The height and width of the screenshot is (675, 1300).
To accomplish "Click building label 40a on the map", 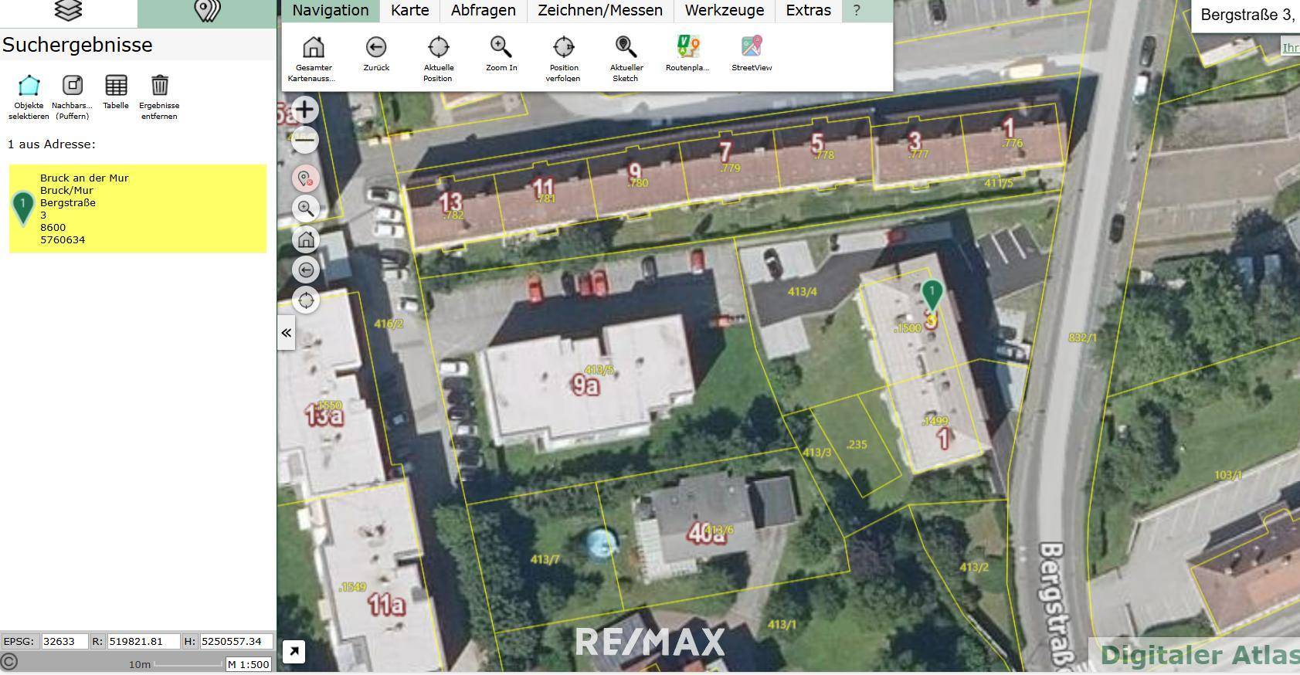I will 707,534.
